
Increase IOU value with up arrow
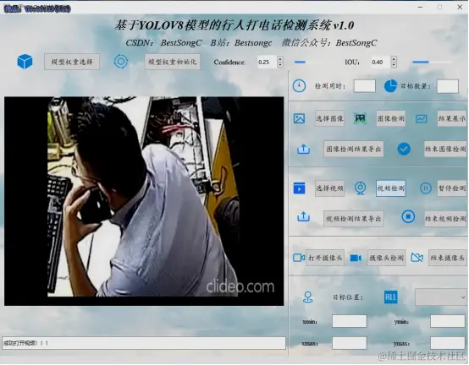[x=394, y=59]
